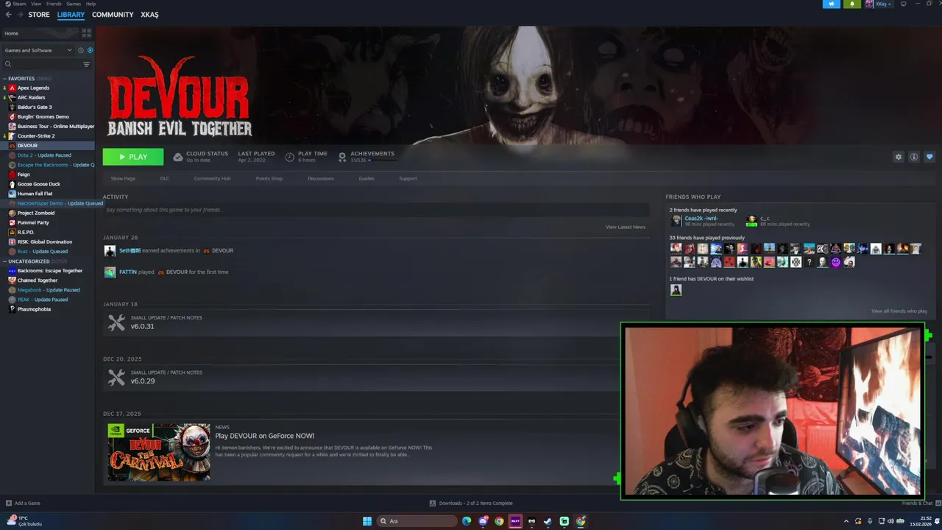
Task: Open the Discussions link
Action: pyautogui.click(x=321, y=179)
